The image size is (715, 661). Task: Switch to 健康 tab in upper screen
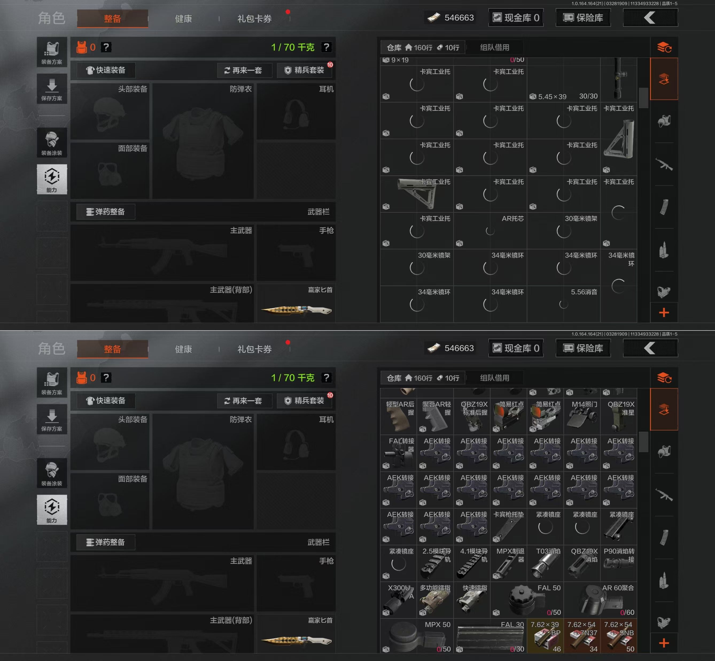tap(183, 19)
